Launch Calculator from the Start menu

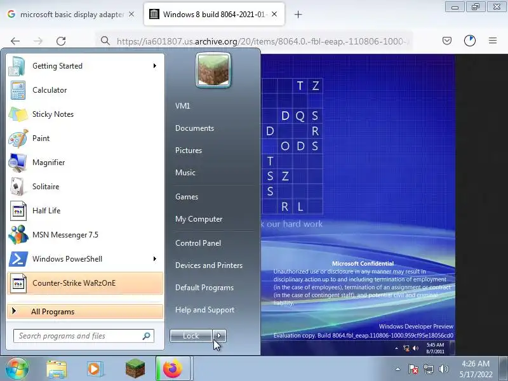coord(85,90)
